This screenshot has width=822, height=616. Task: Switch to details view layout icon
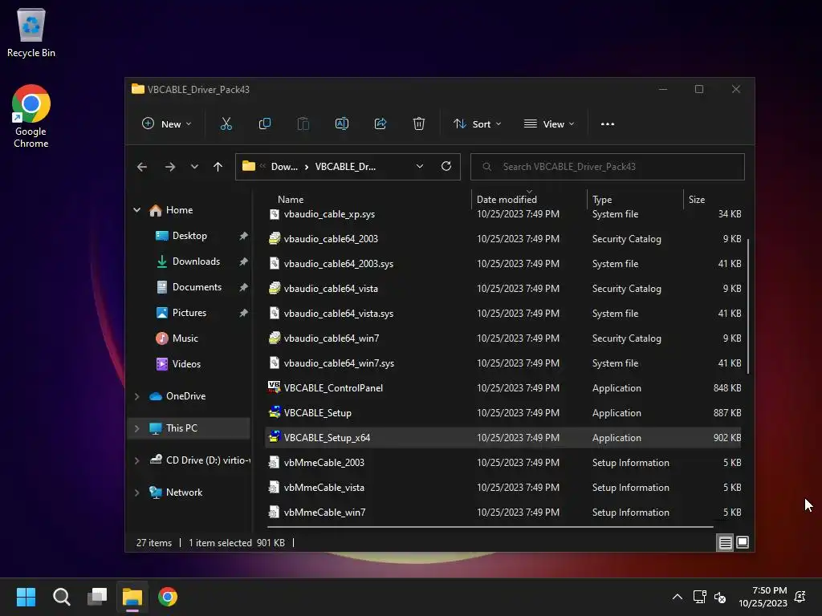[x=725, y=543]
